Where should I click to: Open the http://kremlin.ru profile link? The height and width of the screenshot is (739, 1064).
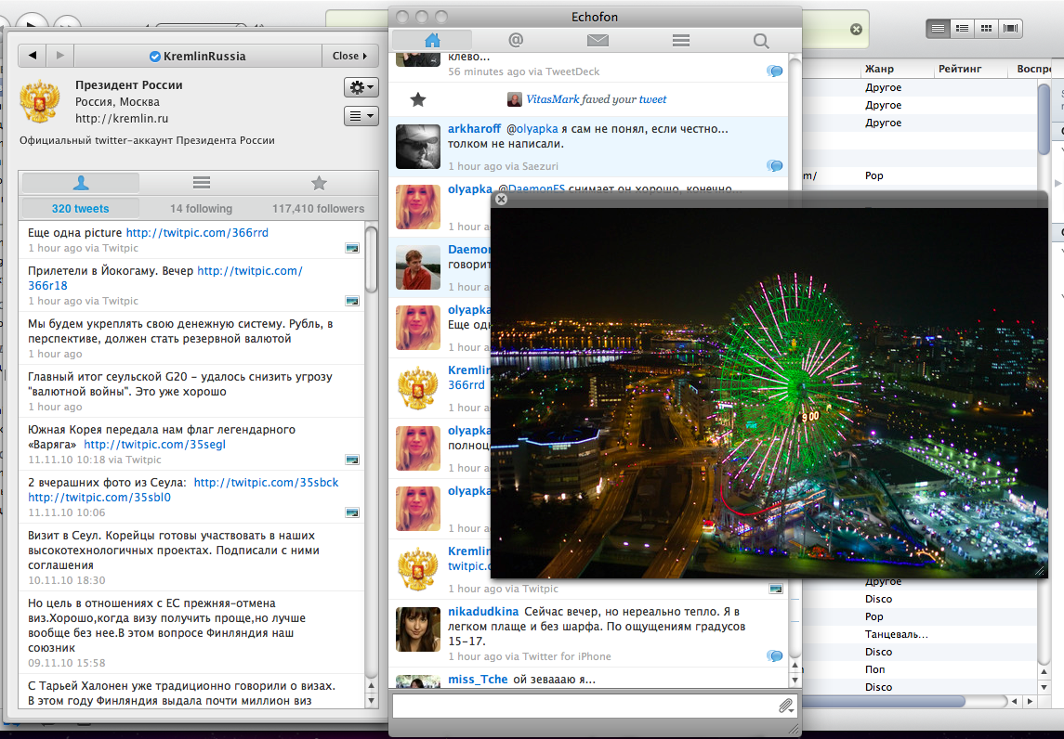[122, 119]
